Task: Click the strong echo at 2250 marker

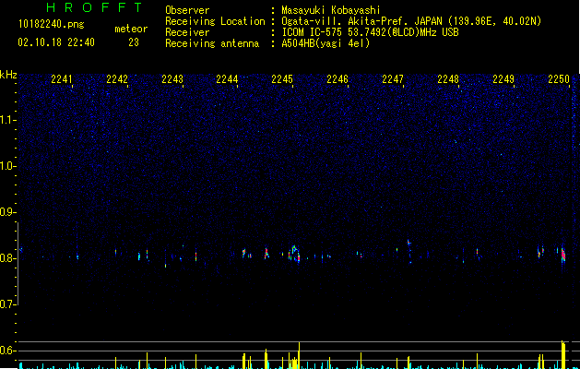Action: pos(563,255)
